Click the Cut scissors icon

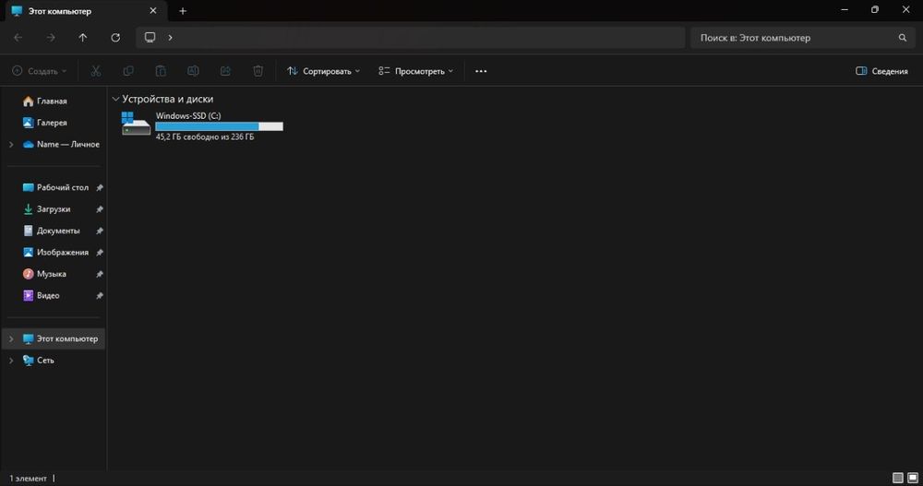(96, 71)
